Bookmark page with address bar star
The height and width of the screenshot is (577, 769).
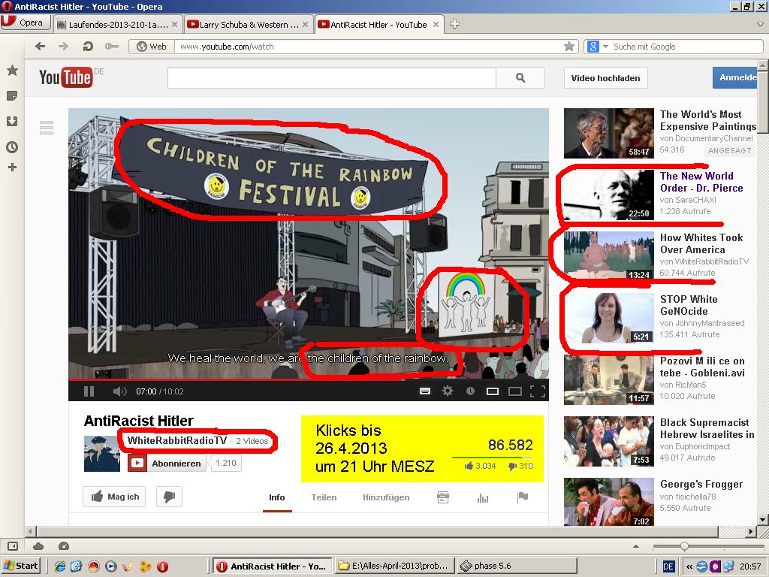point(569,46)
